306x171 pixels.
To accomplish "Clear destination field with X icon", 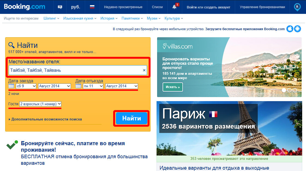I will 144,70.
